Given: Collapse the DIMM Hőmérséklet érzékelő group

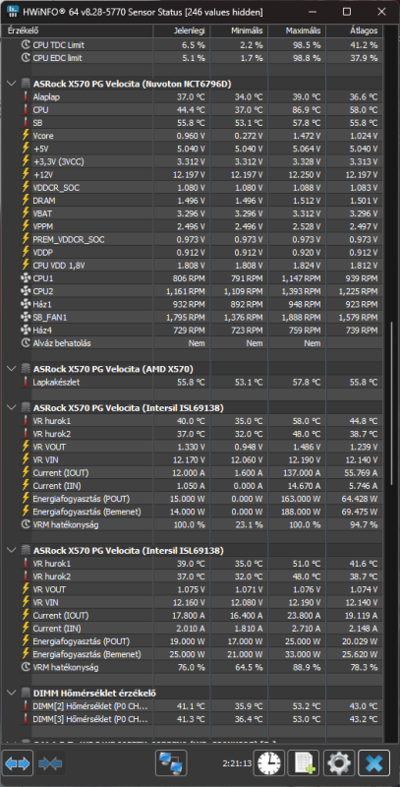Looking at the screenshot, I should click(x=12, y=694).
